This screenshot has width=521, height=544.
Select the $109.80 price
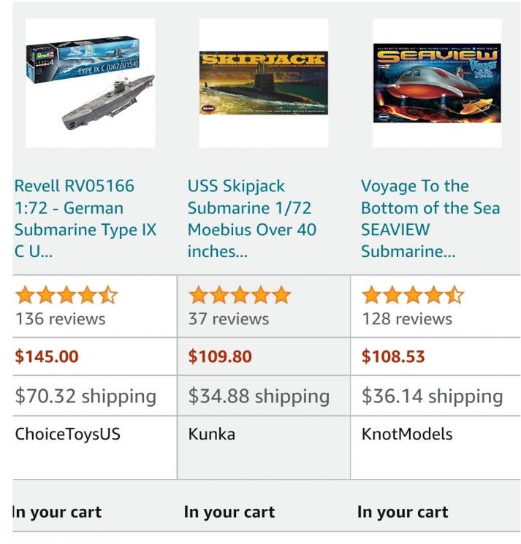(220, 357)
